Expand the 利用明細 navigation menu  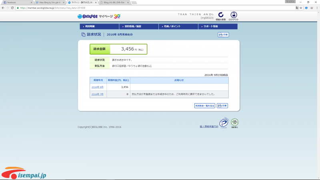point(99,26)
